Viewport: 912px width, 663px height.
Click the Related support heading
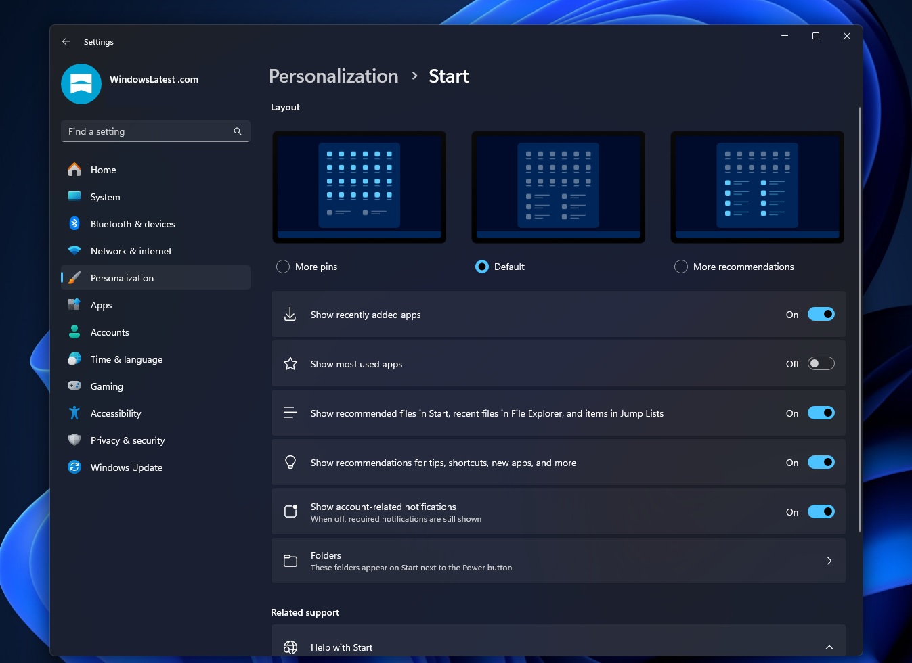click(305, 612)
